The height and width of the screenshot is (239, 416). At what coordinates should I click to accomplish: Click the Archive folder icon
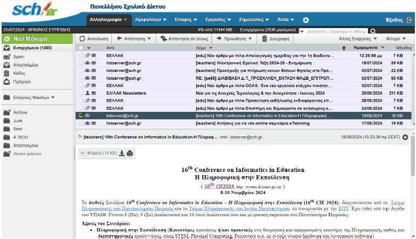(7, 112)
